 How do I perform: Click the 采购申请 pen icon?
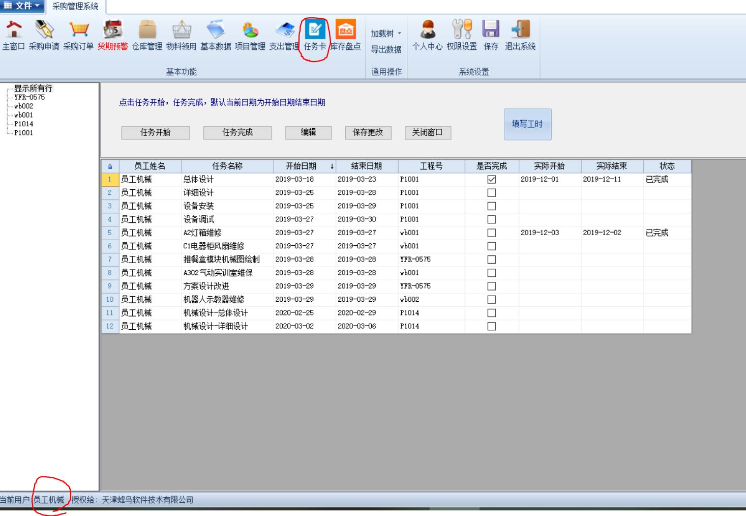click(x=44, y=30)
